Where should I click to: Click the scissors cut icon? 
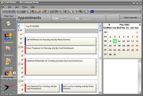pyautogui.click(x=9, y=11)
